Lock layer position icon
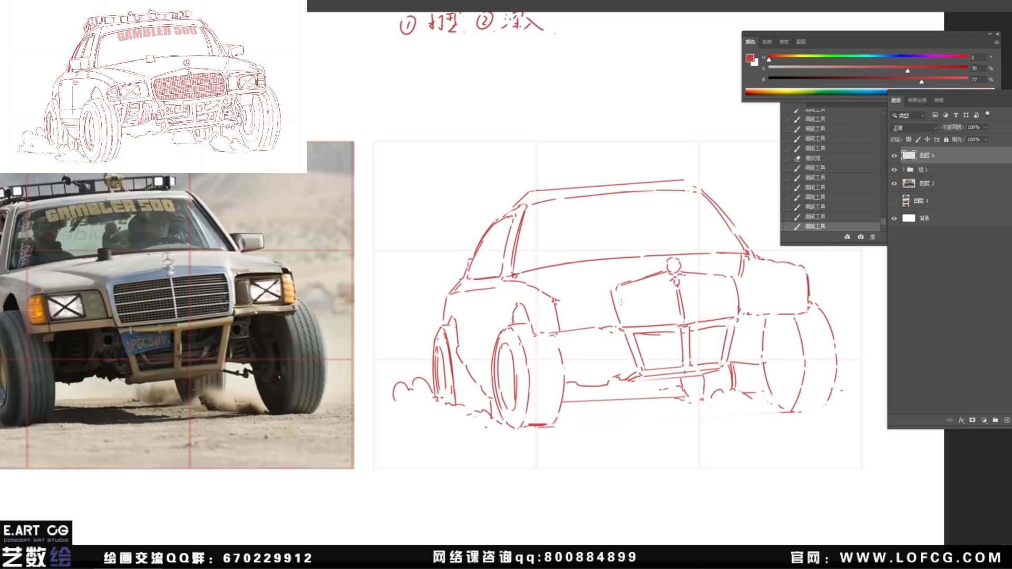The width and height of the screenshot is (1012, 569). (927, 140)
